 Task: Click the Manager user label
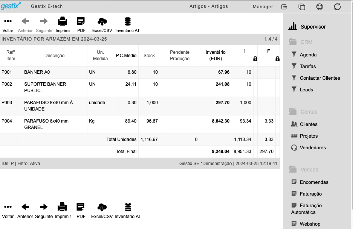pyautogui.click(x=263, y=7)
